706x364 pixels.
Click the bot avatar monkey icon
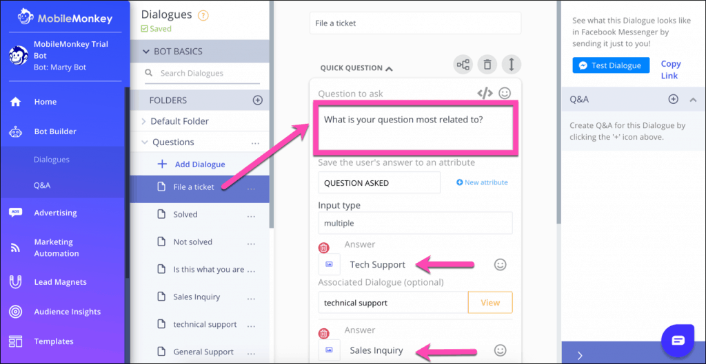click(18, 56)
